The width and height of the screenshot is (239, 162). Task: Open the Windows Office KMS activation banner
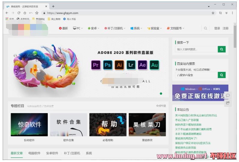pyautogui.click(x=200, y=93)
